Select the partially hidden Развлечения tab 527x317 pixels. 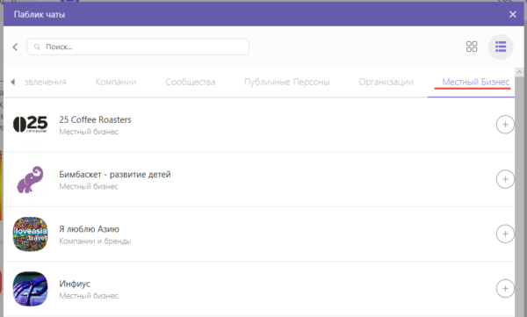45,82
